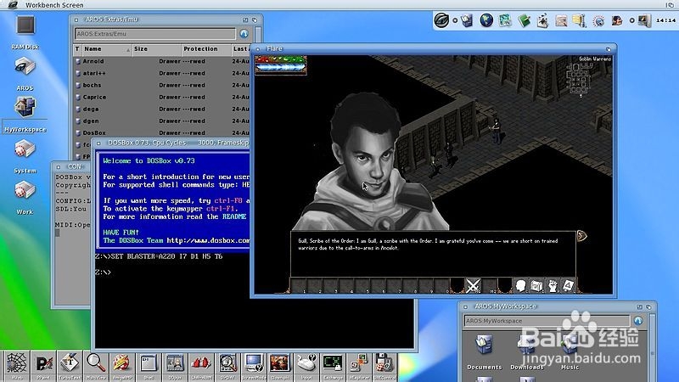Sort the Emu file list by Protection
679x382 pixels.
tap(205, 49)
